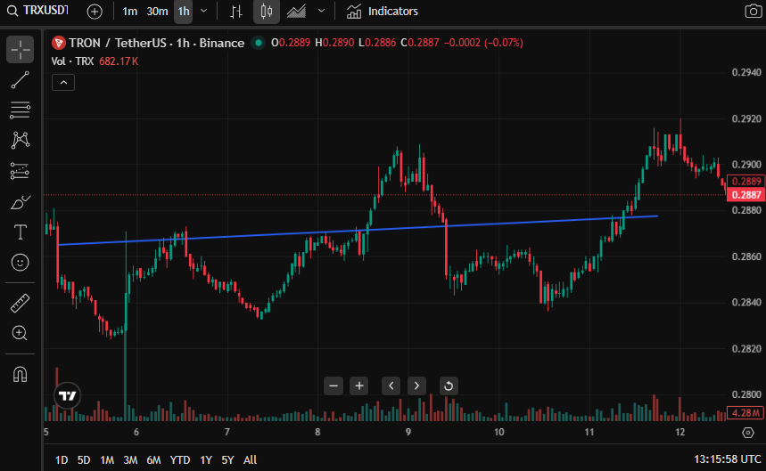Select the ruler measure tool
This screenshot has height=471, width=766.
(x=20, y=303)
